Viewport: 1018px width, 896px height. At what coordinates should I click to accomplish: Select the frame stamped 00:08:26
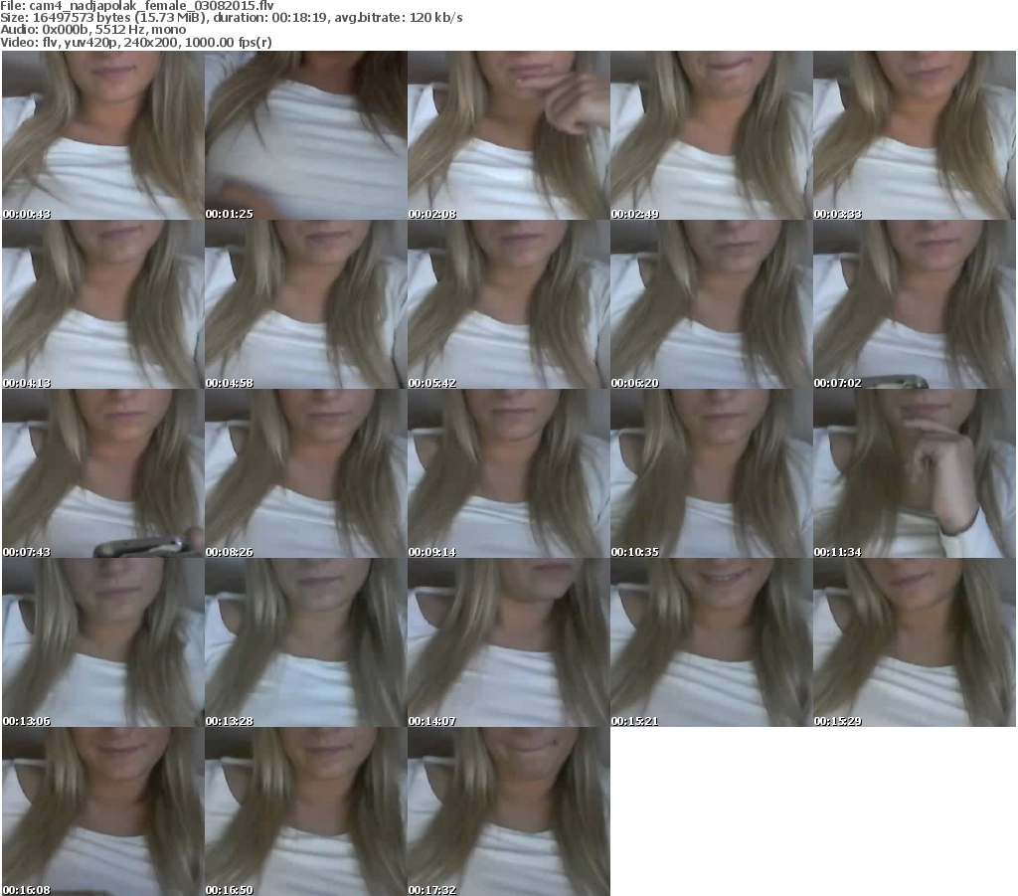pyautogui.click(x=306, y=473)
